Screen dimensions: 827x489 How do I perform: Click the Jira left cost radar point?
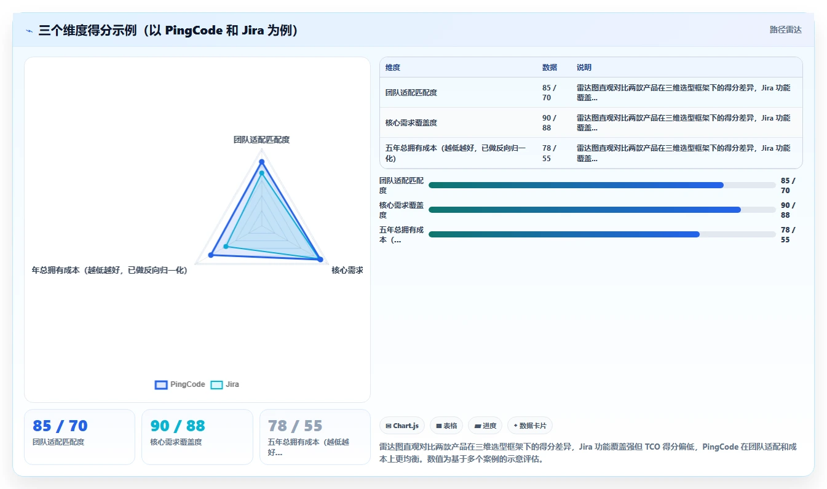coord(226,247)
